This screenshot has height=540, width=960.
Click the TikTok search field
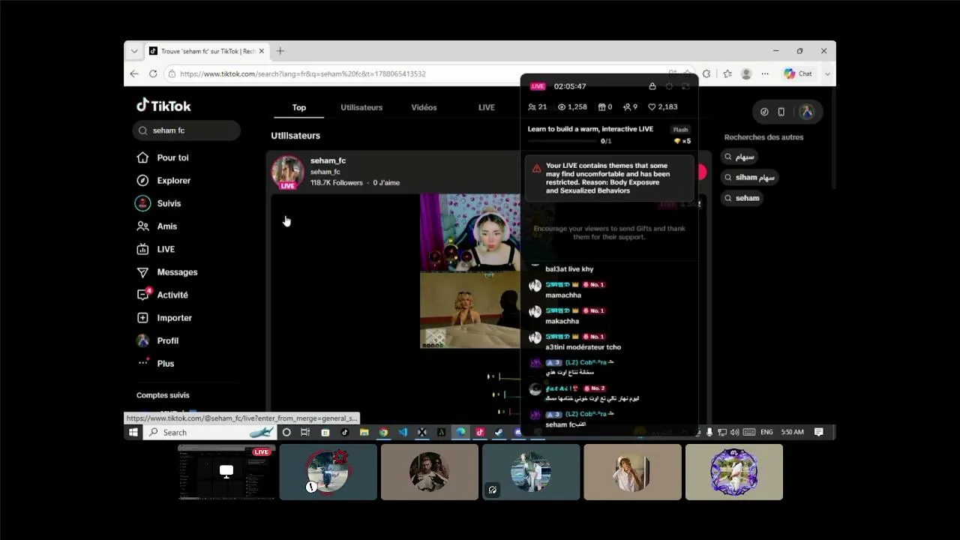(187, 130)
